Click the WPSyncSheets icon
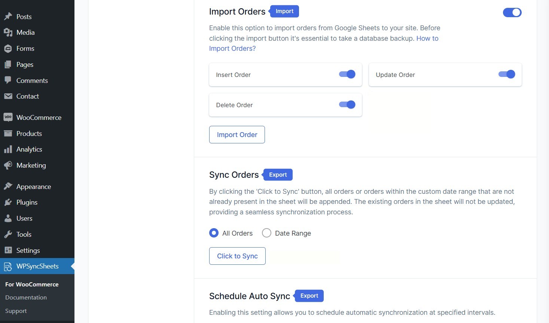Image resolution: width=549 pixels, height=323 pixels. [8, 267]
